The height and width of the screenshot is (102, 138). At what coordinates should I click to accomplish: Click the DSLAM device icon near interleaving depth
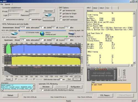tap(72, 34)
